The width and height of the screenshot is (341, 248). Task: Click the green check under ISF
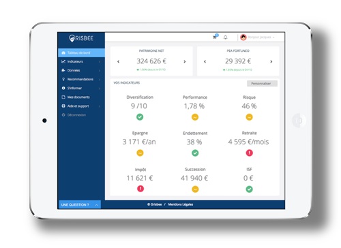click(250, 189)
